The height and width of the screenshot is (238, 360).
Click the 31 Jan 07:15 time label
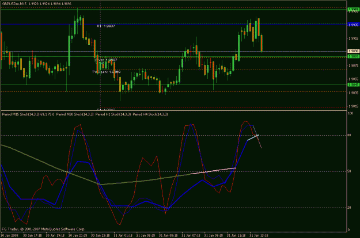(191, 236)
